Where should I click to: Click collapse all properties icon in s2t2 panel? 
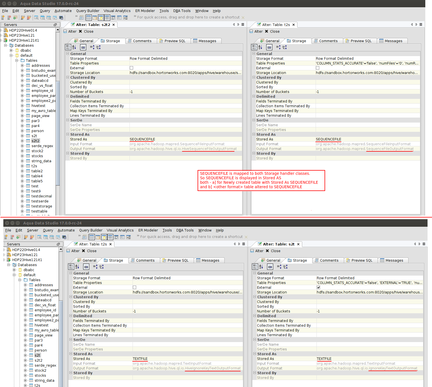[x=99, y=47]
